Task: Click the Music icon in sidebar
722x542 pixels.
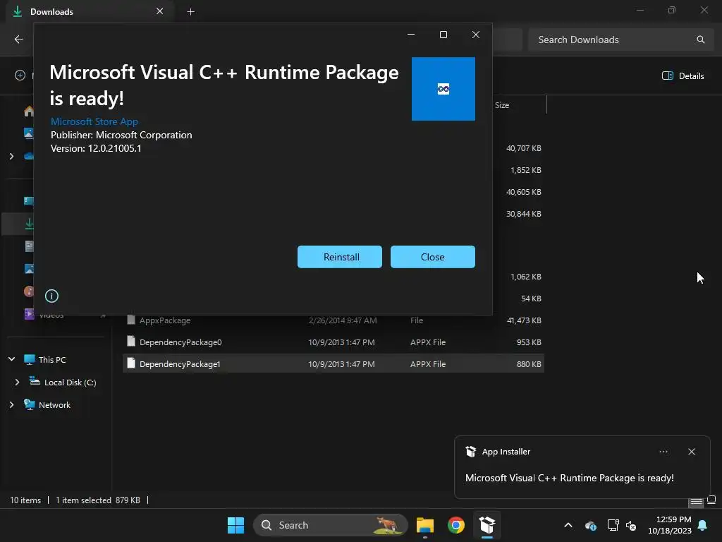Action: (x=28, y=291)
